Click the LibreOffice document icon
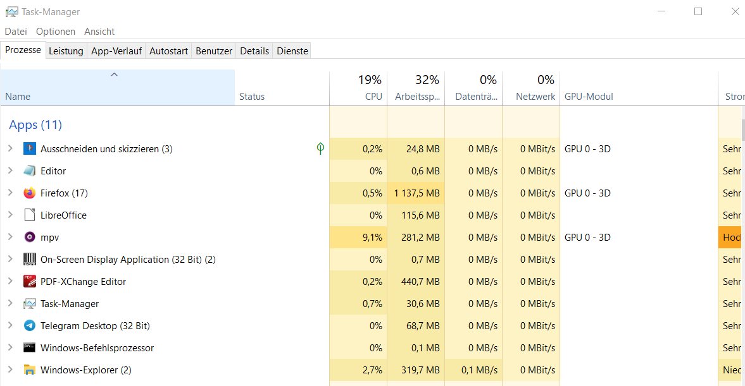This screenshot has height=386, width=745. click(30, 215)
